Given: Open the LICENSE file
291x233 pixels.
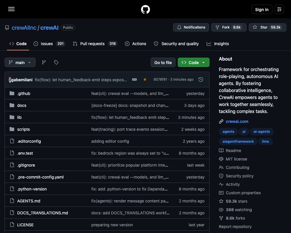Looking at the screenshot, I should (x=25, y=225).
